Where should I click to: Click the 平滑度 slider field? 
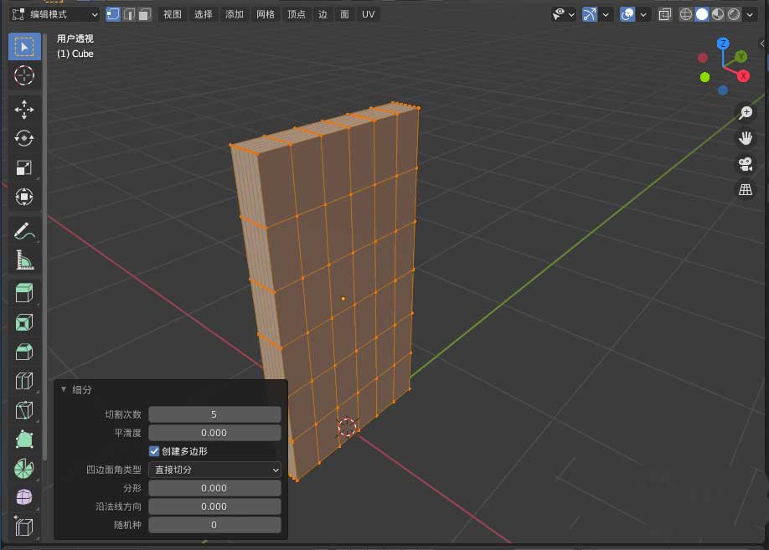click(214, 433)
